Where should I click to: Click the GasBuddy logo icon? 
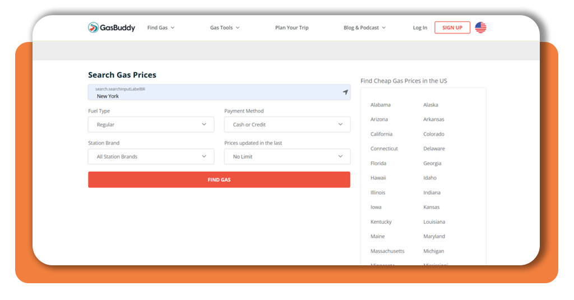tap(94, 27)
